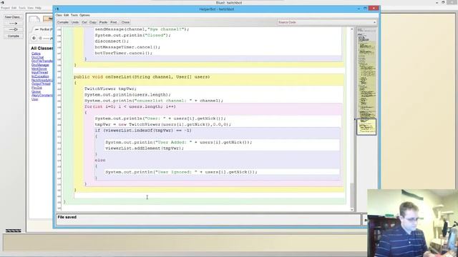The height and width of the screenshot is (257, 458).
Task: Click the onUserList method signature line
Action: click(x=142, y=77)
